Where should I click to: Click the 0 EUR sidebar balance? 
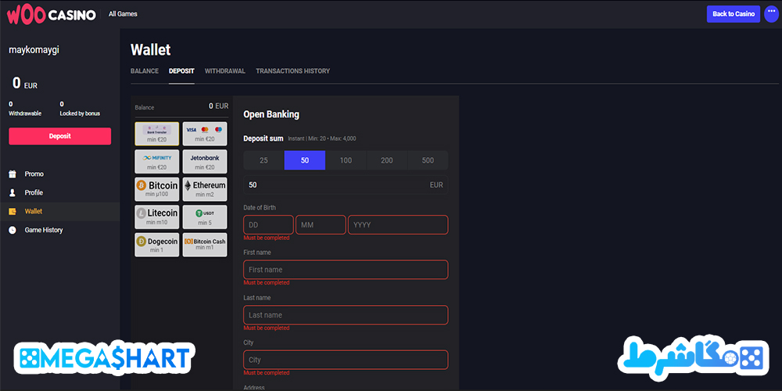(25, 84)
